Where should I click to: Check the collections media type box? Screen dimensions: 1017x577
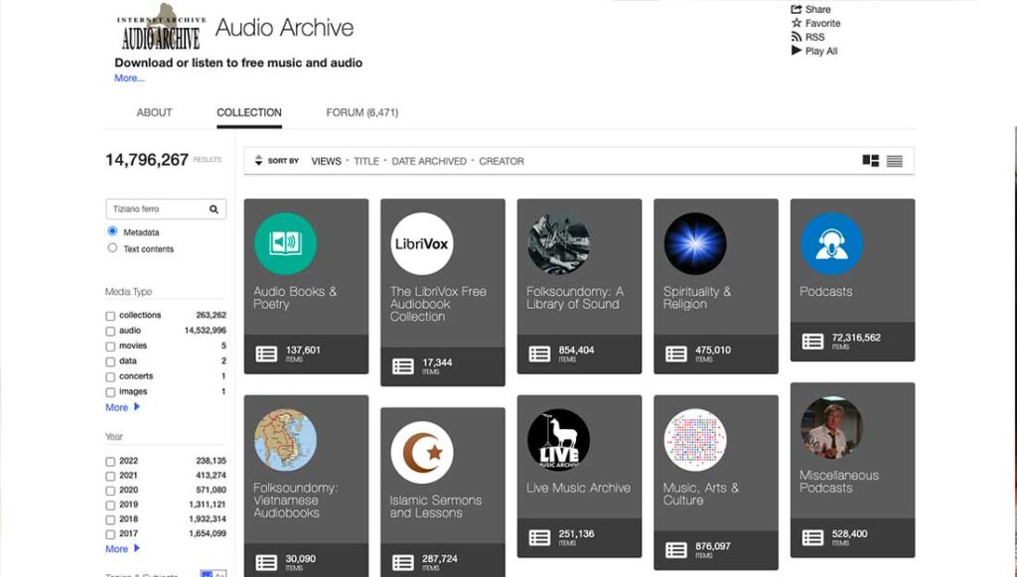(110, 317)
